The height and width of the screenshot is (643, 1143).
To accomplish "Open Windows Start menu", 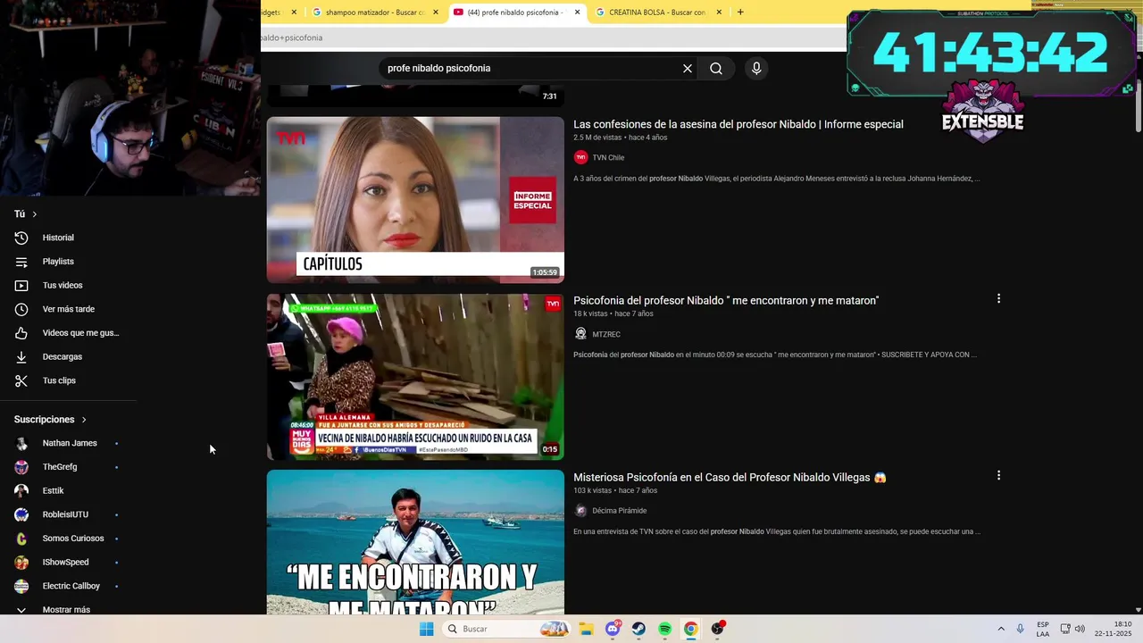I will 427,629.
